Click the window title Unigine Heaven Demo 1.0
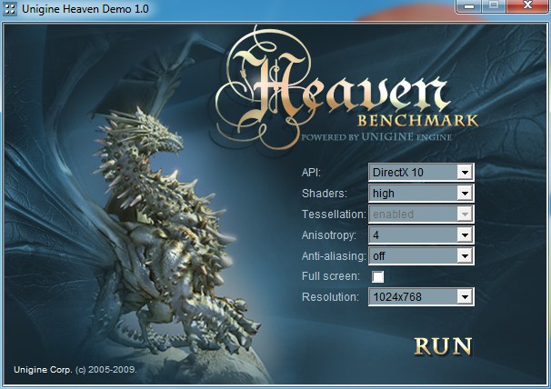551x389 pixels. tap(85, 9)
